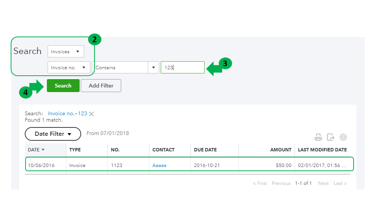The image size is (370, 210).
Task: Jump to Last page of results
Action: tap(340, 183)
